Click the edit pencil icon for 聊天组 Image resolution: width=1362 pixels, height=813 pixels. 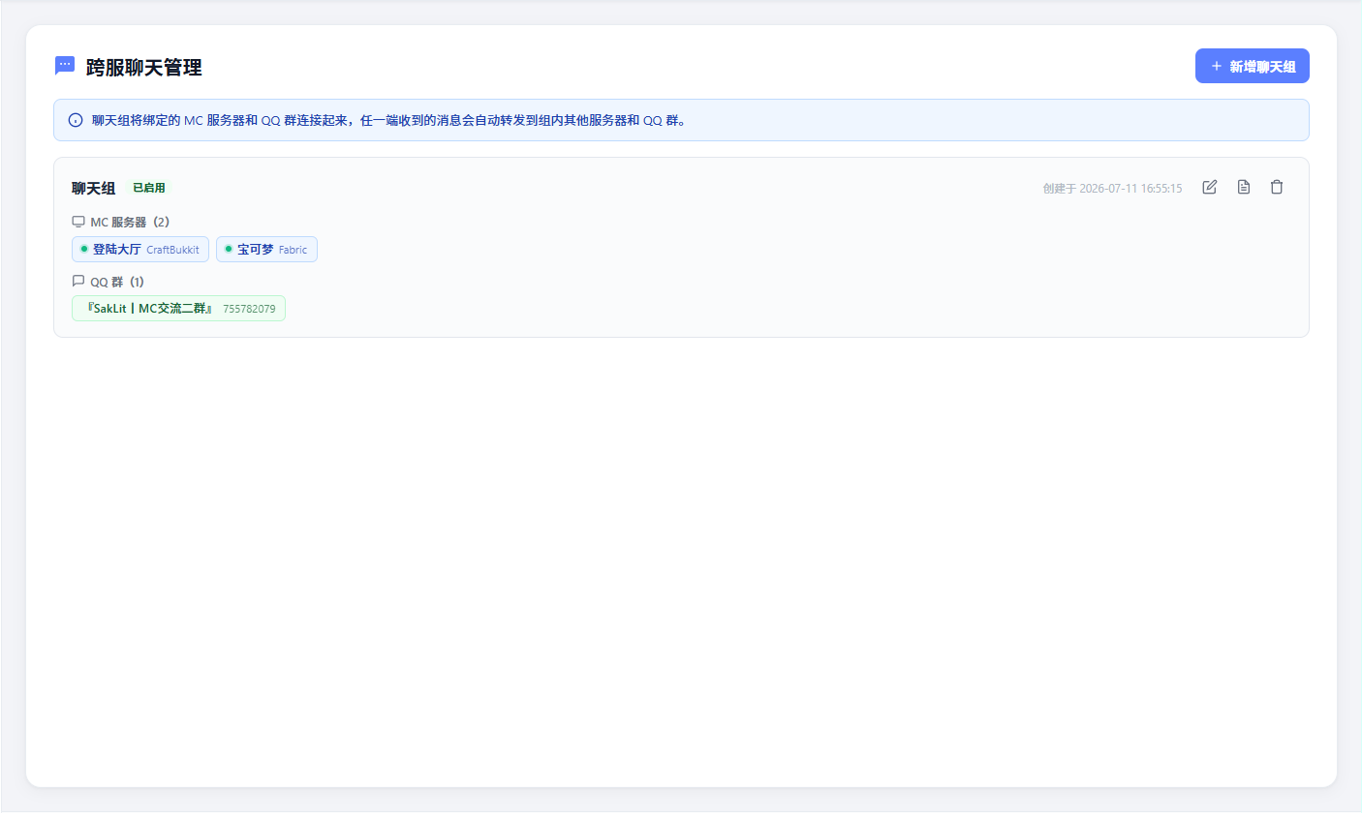coord(1209,187)
